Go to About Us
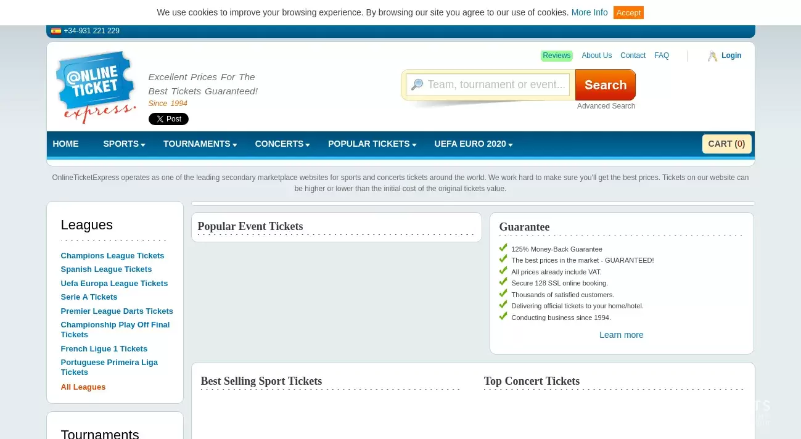 [597, 55]
